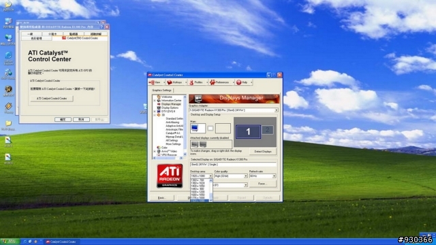Image resolution: width=436 pixels, height=245 pixels.
Task: Click the second disabled attached display icon
Action: coord(203,144)
